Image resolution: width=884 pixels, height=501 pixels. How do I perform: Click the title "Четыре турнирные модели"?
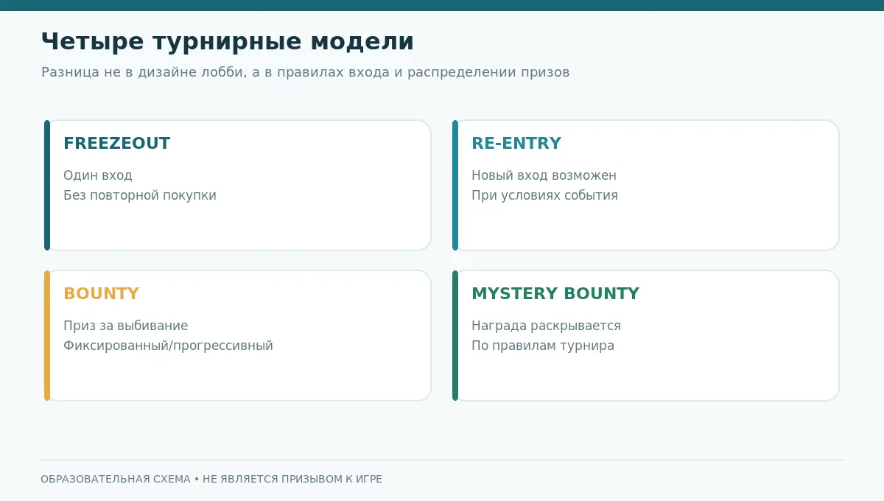[228, 42]
